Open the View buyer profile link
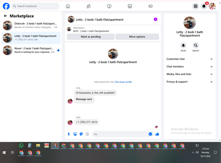The image size is (221, 163). coord(123,82)
